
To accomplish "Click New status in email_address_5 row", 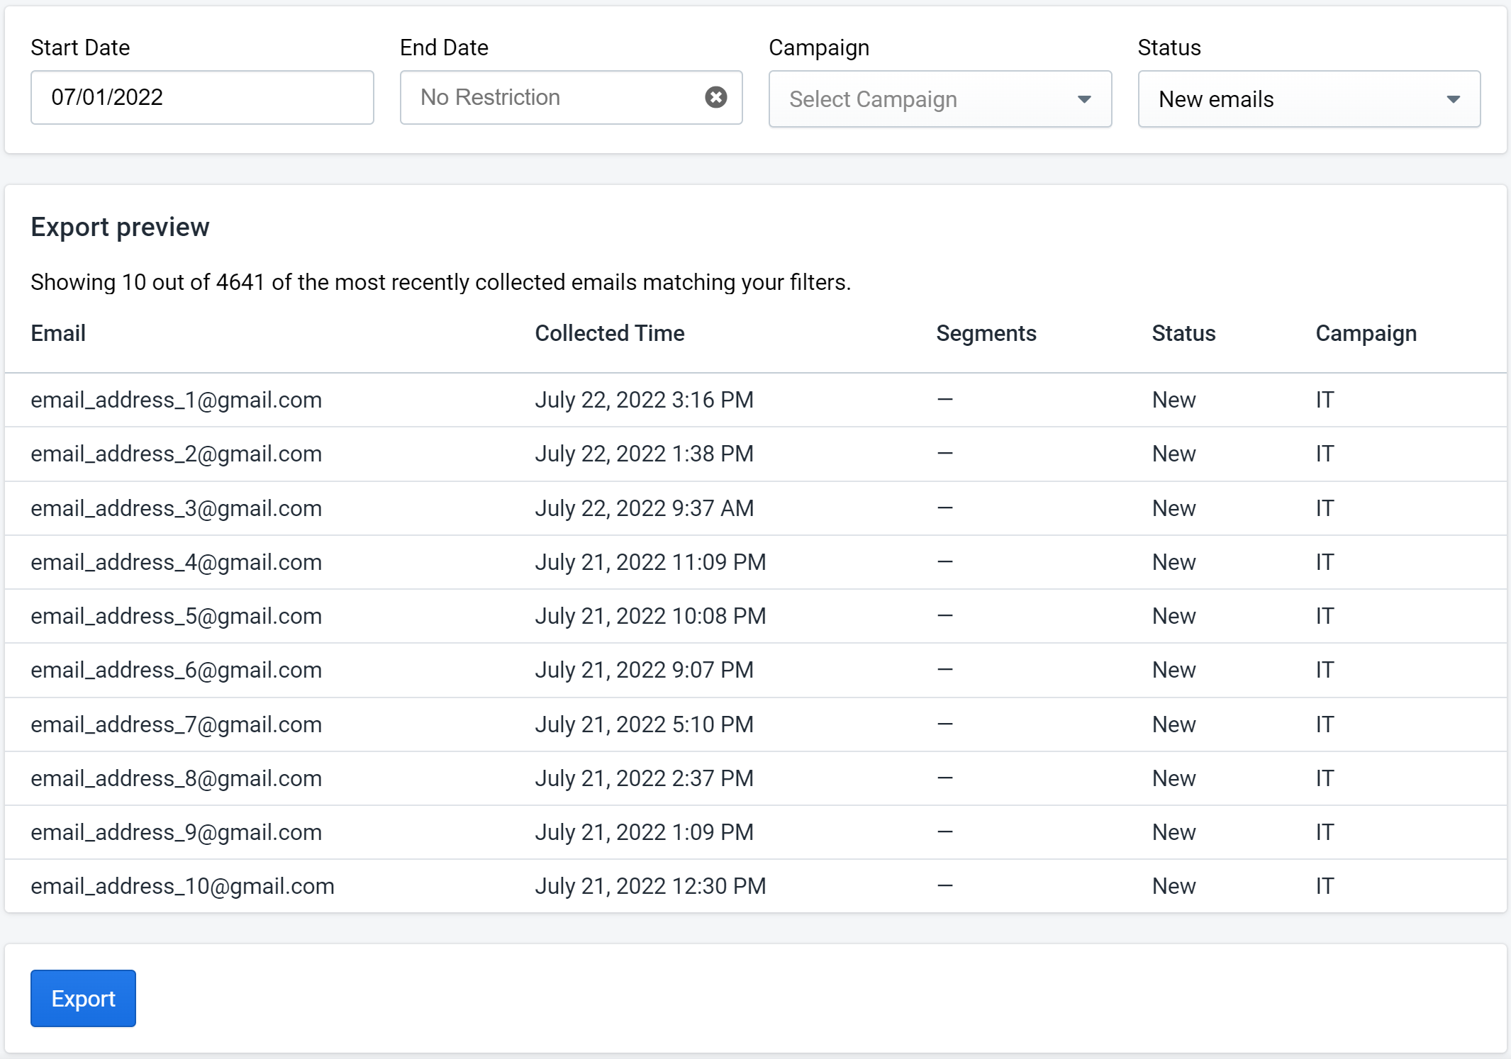I will tap(1173, 616).
